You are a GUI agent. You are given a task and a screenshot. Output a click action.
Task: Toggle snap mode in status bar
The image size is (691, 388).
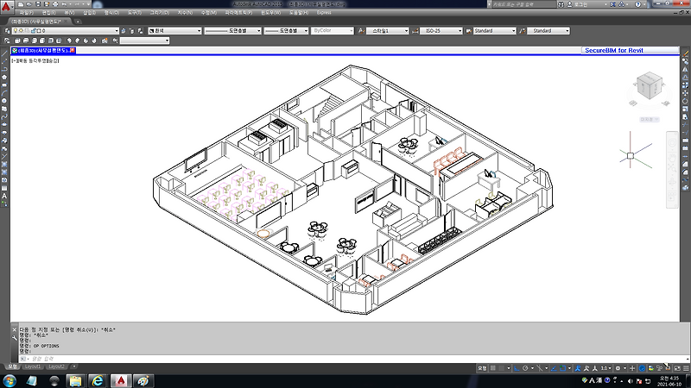point(502,368)
